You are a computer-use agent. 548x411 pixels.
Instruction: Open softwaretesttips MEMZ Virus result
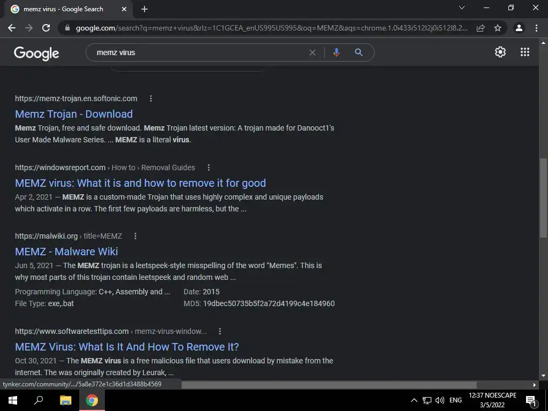coord(127,347)
